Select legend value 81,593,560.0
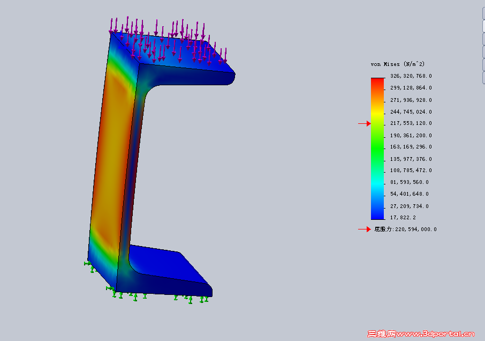The image size is (485, 341). click(409, 182)
